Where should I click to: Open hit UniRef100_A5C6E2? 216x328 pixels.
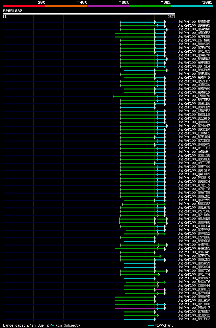pyautogui.click(x=194, y=33)
